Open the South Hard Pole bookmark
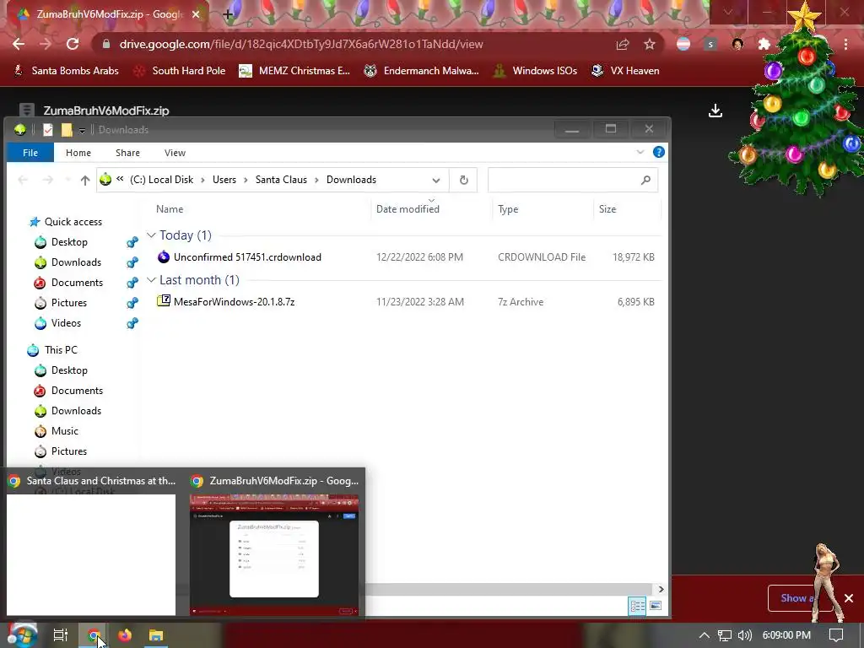Viewport: 864px width, 648px height. tap(181, 71)
